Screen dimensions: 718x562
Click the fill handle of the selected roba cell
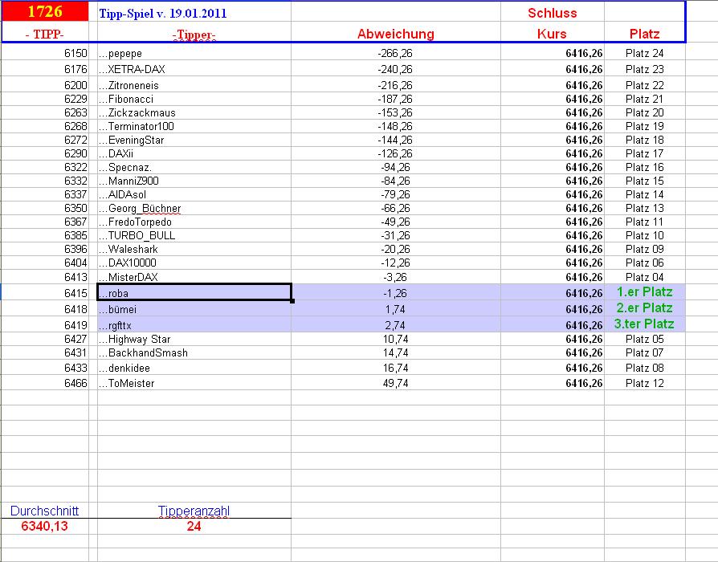tap(292, 301)
